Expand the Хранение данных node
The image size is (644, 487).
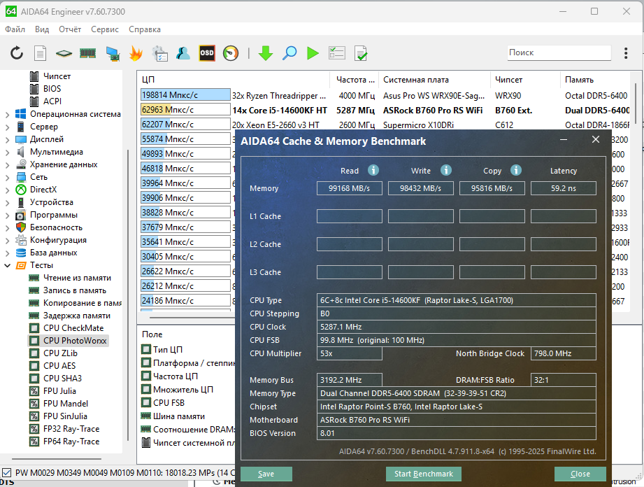8,165
